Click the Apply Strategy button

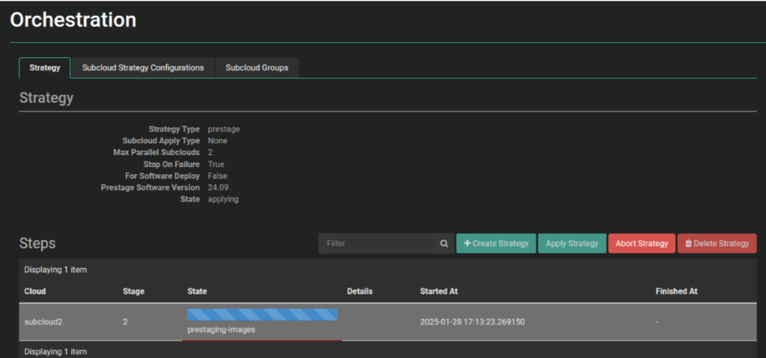[x=572, y=243]
